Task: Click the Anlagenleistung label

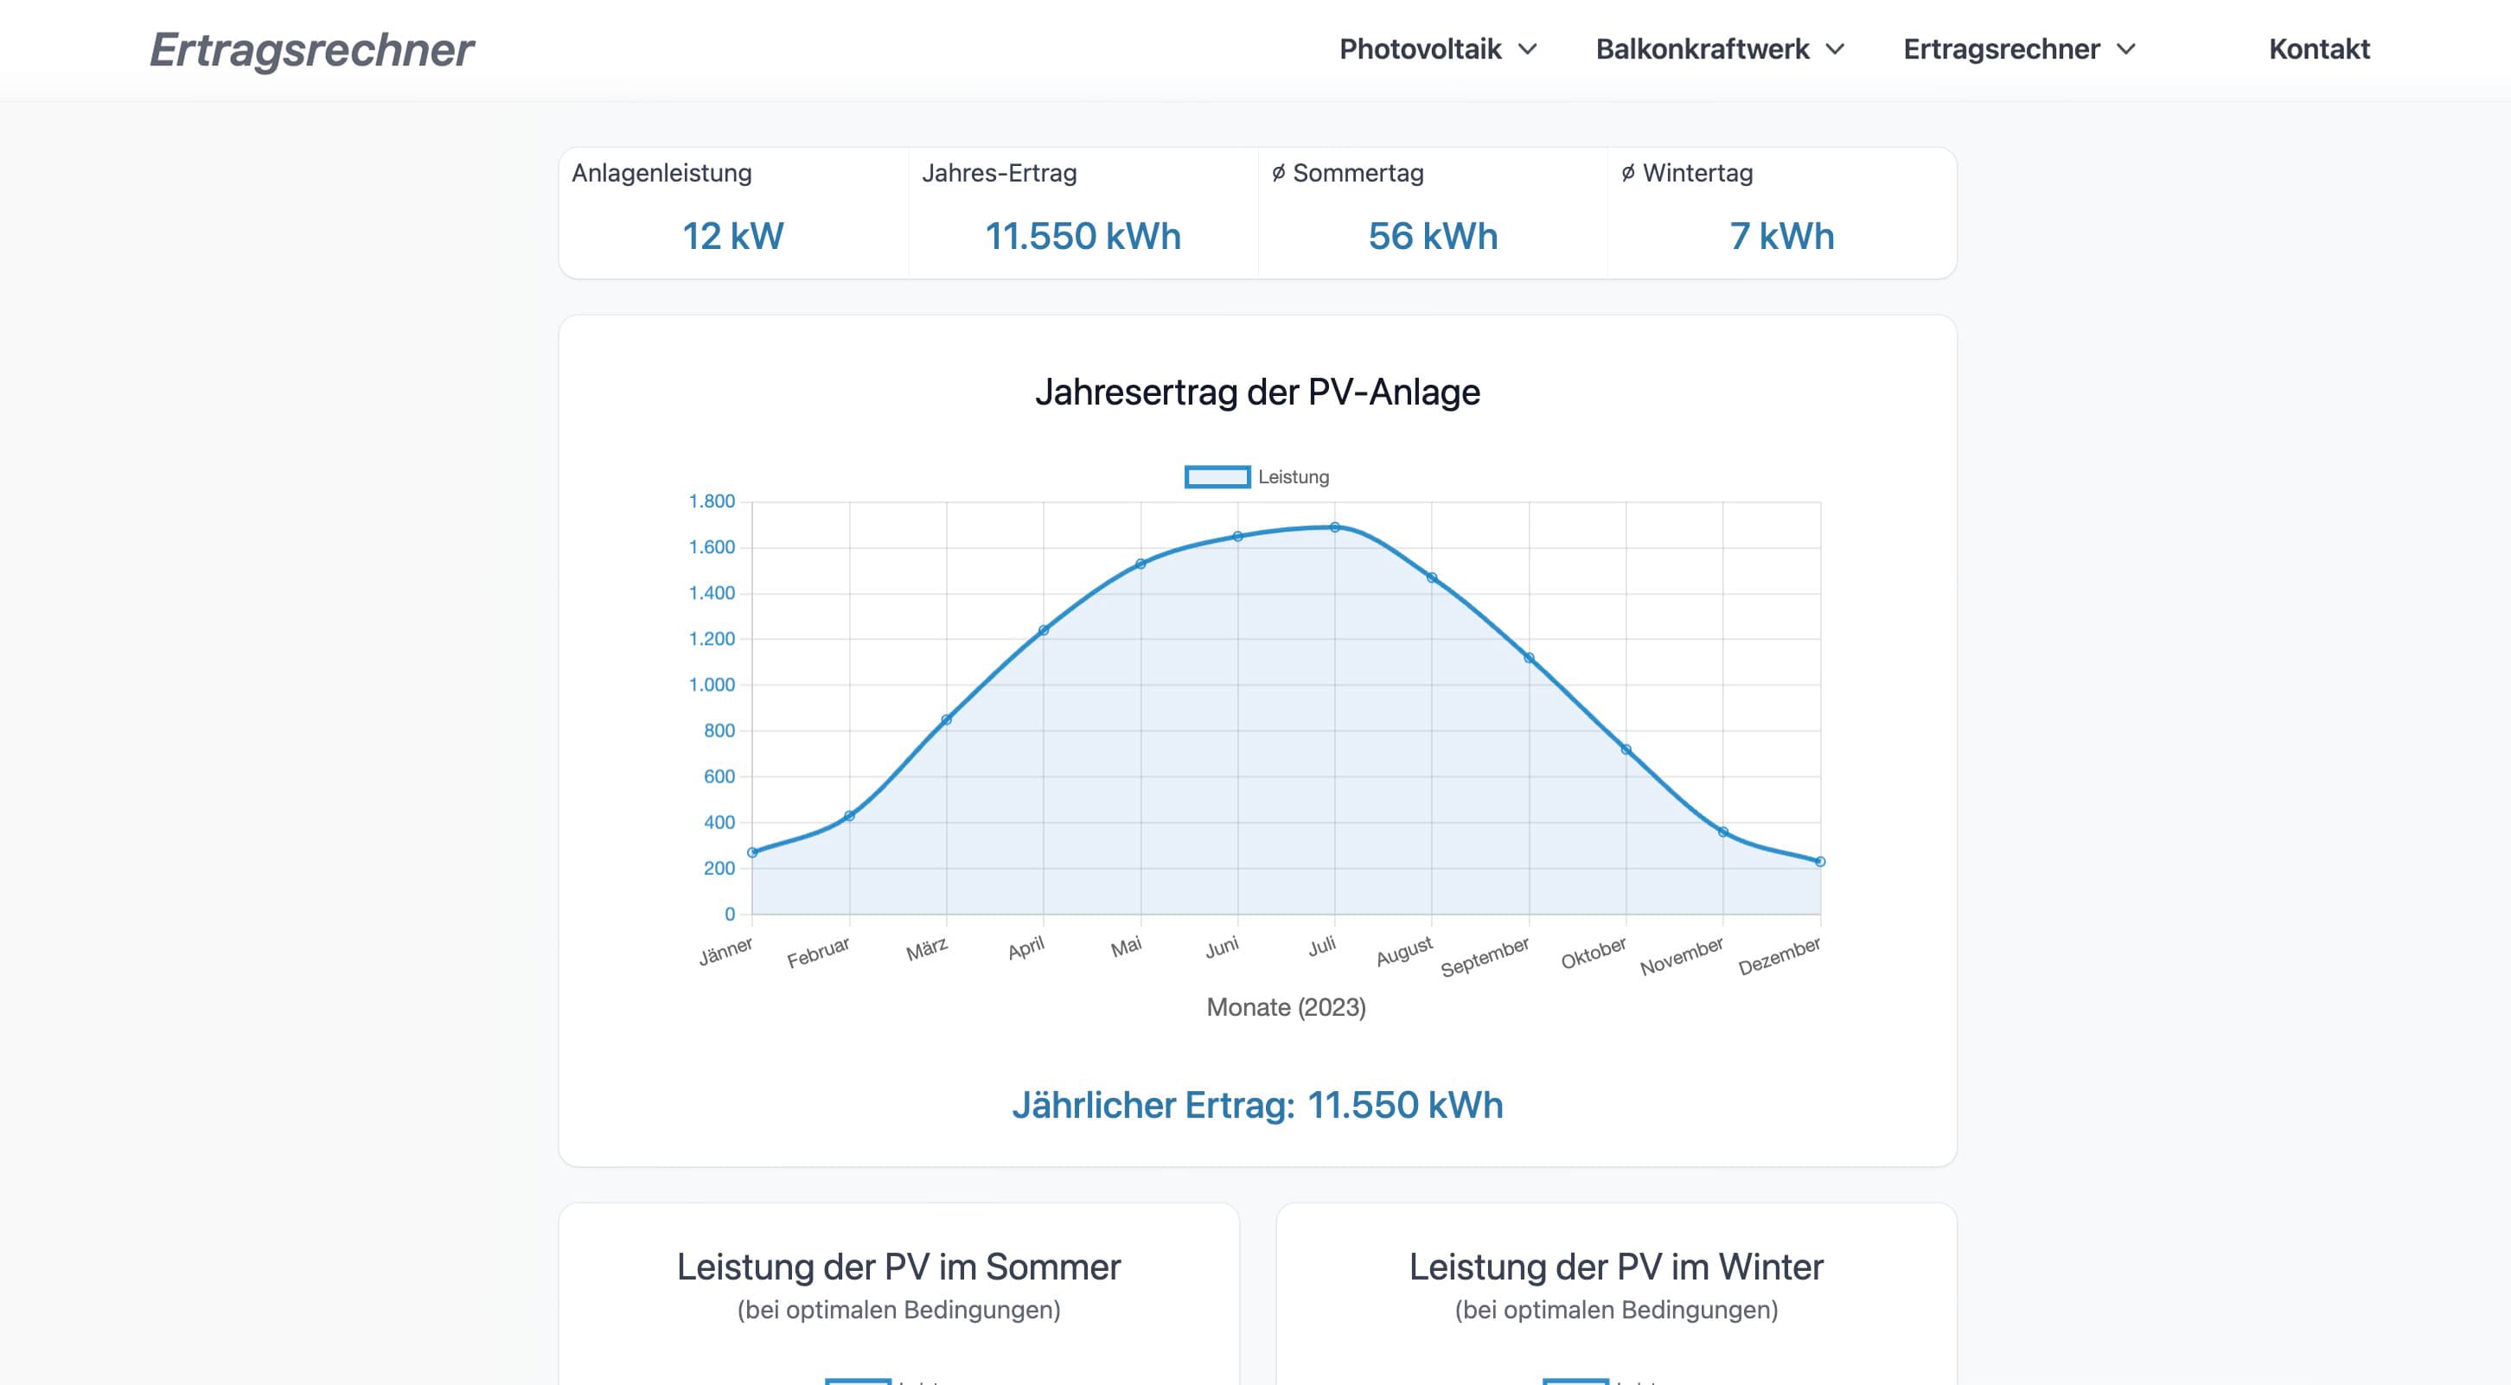Action: pyautogui.click(x=661, y=174)
